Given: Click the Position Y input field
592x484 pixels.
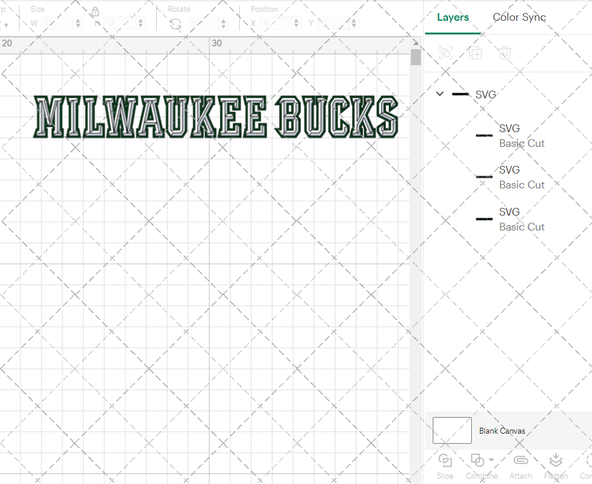Looking at the screenshot, I should tap(334, 24).
